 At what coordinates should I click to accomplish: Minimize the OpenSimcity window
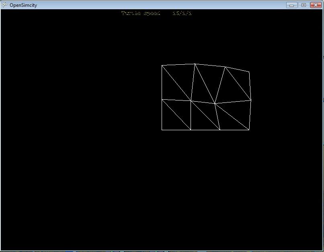click(291, 5)
